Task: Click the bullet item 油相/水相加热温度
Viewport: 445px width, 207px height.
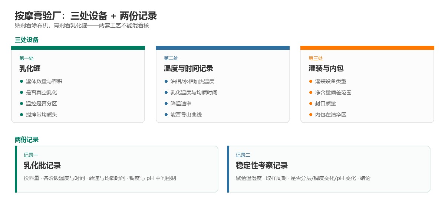Action: pos(192,81)
